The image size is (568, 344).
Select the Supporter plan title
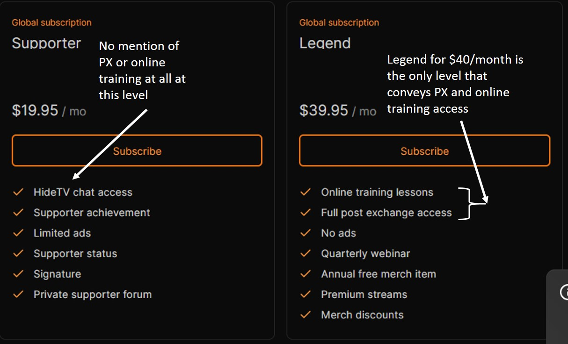pyautogui.click(x=46, y=43)
